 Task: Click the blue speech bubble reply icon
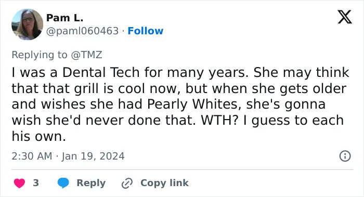pyautogui.click(x=63, y=183)
